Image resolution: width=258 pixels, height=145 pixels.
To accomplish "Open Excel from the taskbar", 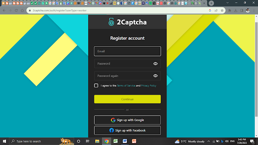I will 116,141.
